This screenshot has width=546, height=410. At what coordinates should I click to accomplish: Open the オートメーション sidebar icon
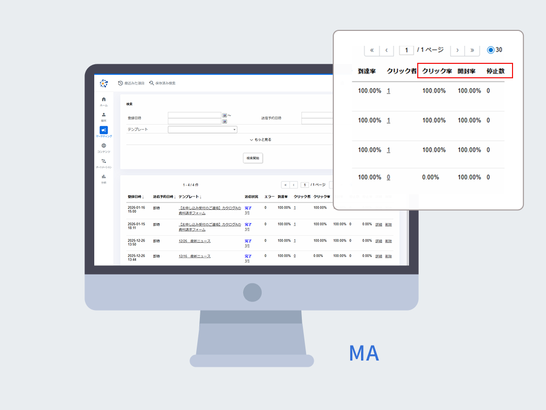104,161
